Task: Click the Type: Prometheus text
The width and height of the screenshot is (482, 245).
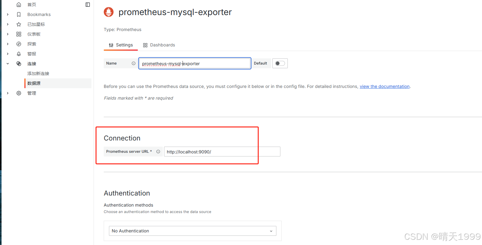Action: pyautogui.click(x=123, y=30)
